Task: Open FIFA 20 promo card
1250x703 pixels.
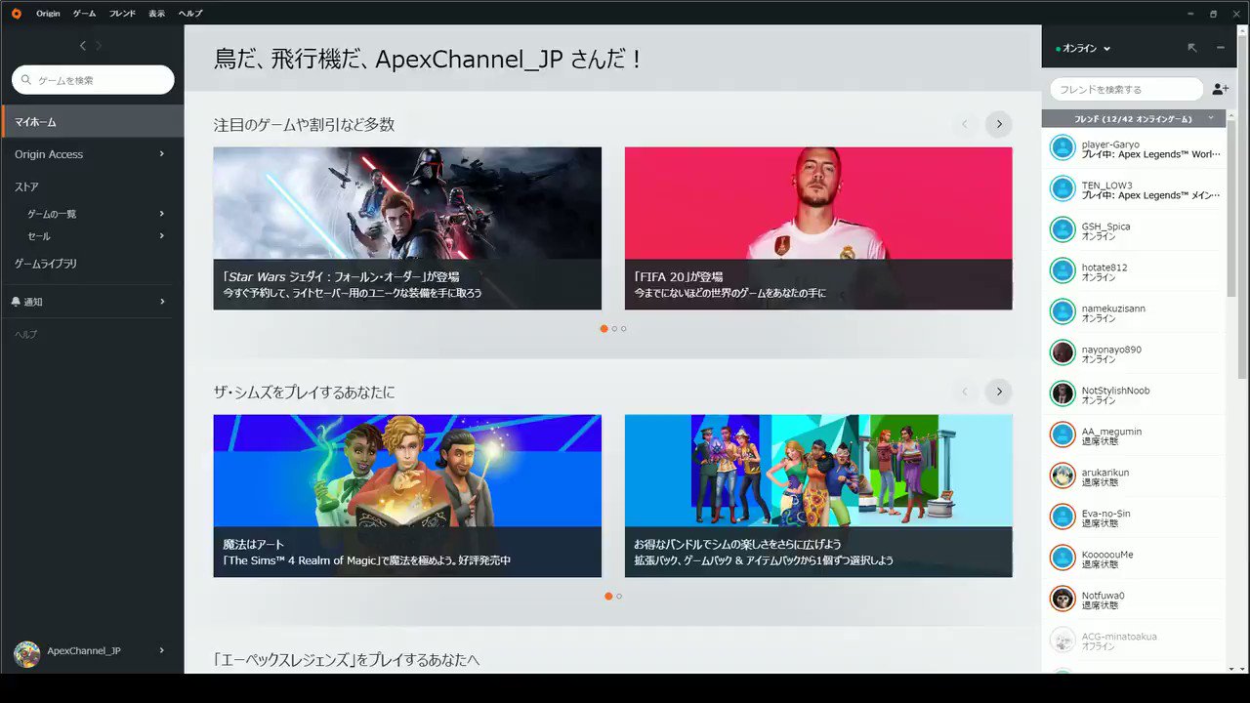Action: (x=818, y=228)
